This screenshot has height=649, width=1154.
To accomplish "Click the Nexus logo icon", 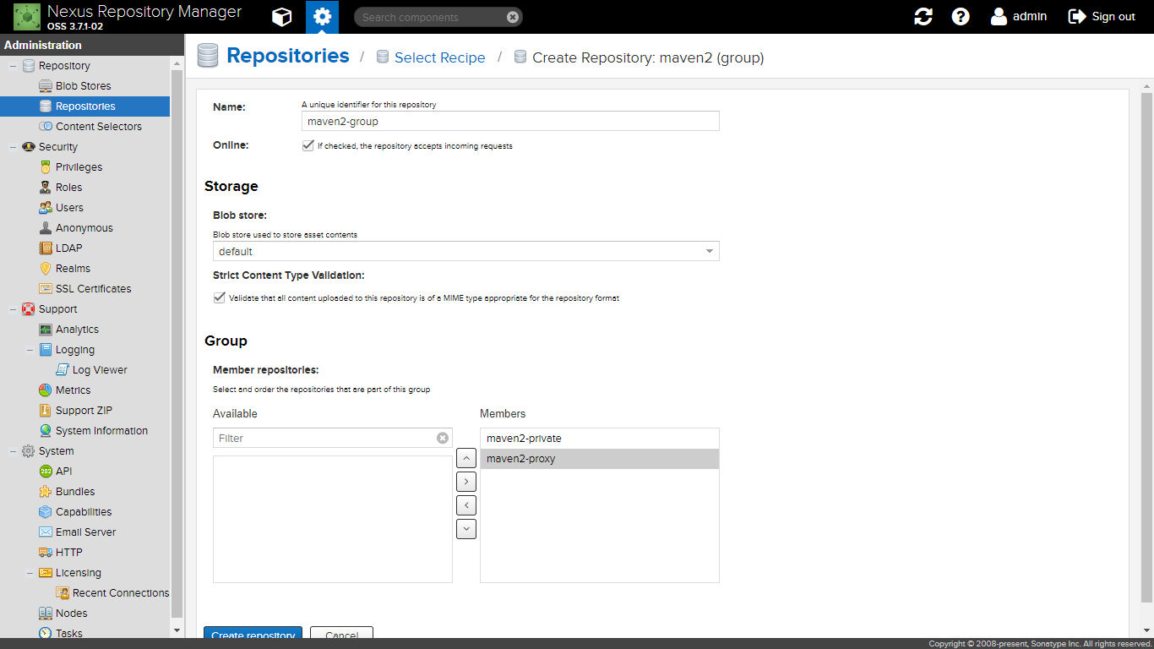I will [x=27, y=17].
